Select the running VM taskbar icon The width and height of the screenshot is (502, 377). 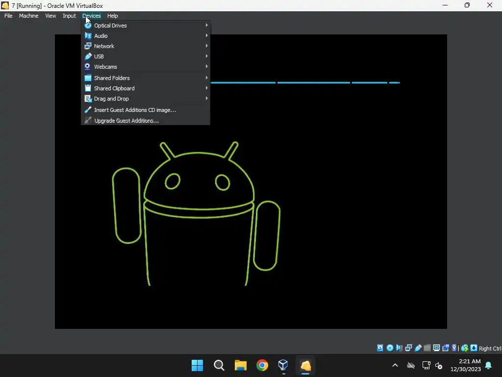point(306,365)
